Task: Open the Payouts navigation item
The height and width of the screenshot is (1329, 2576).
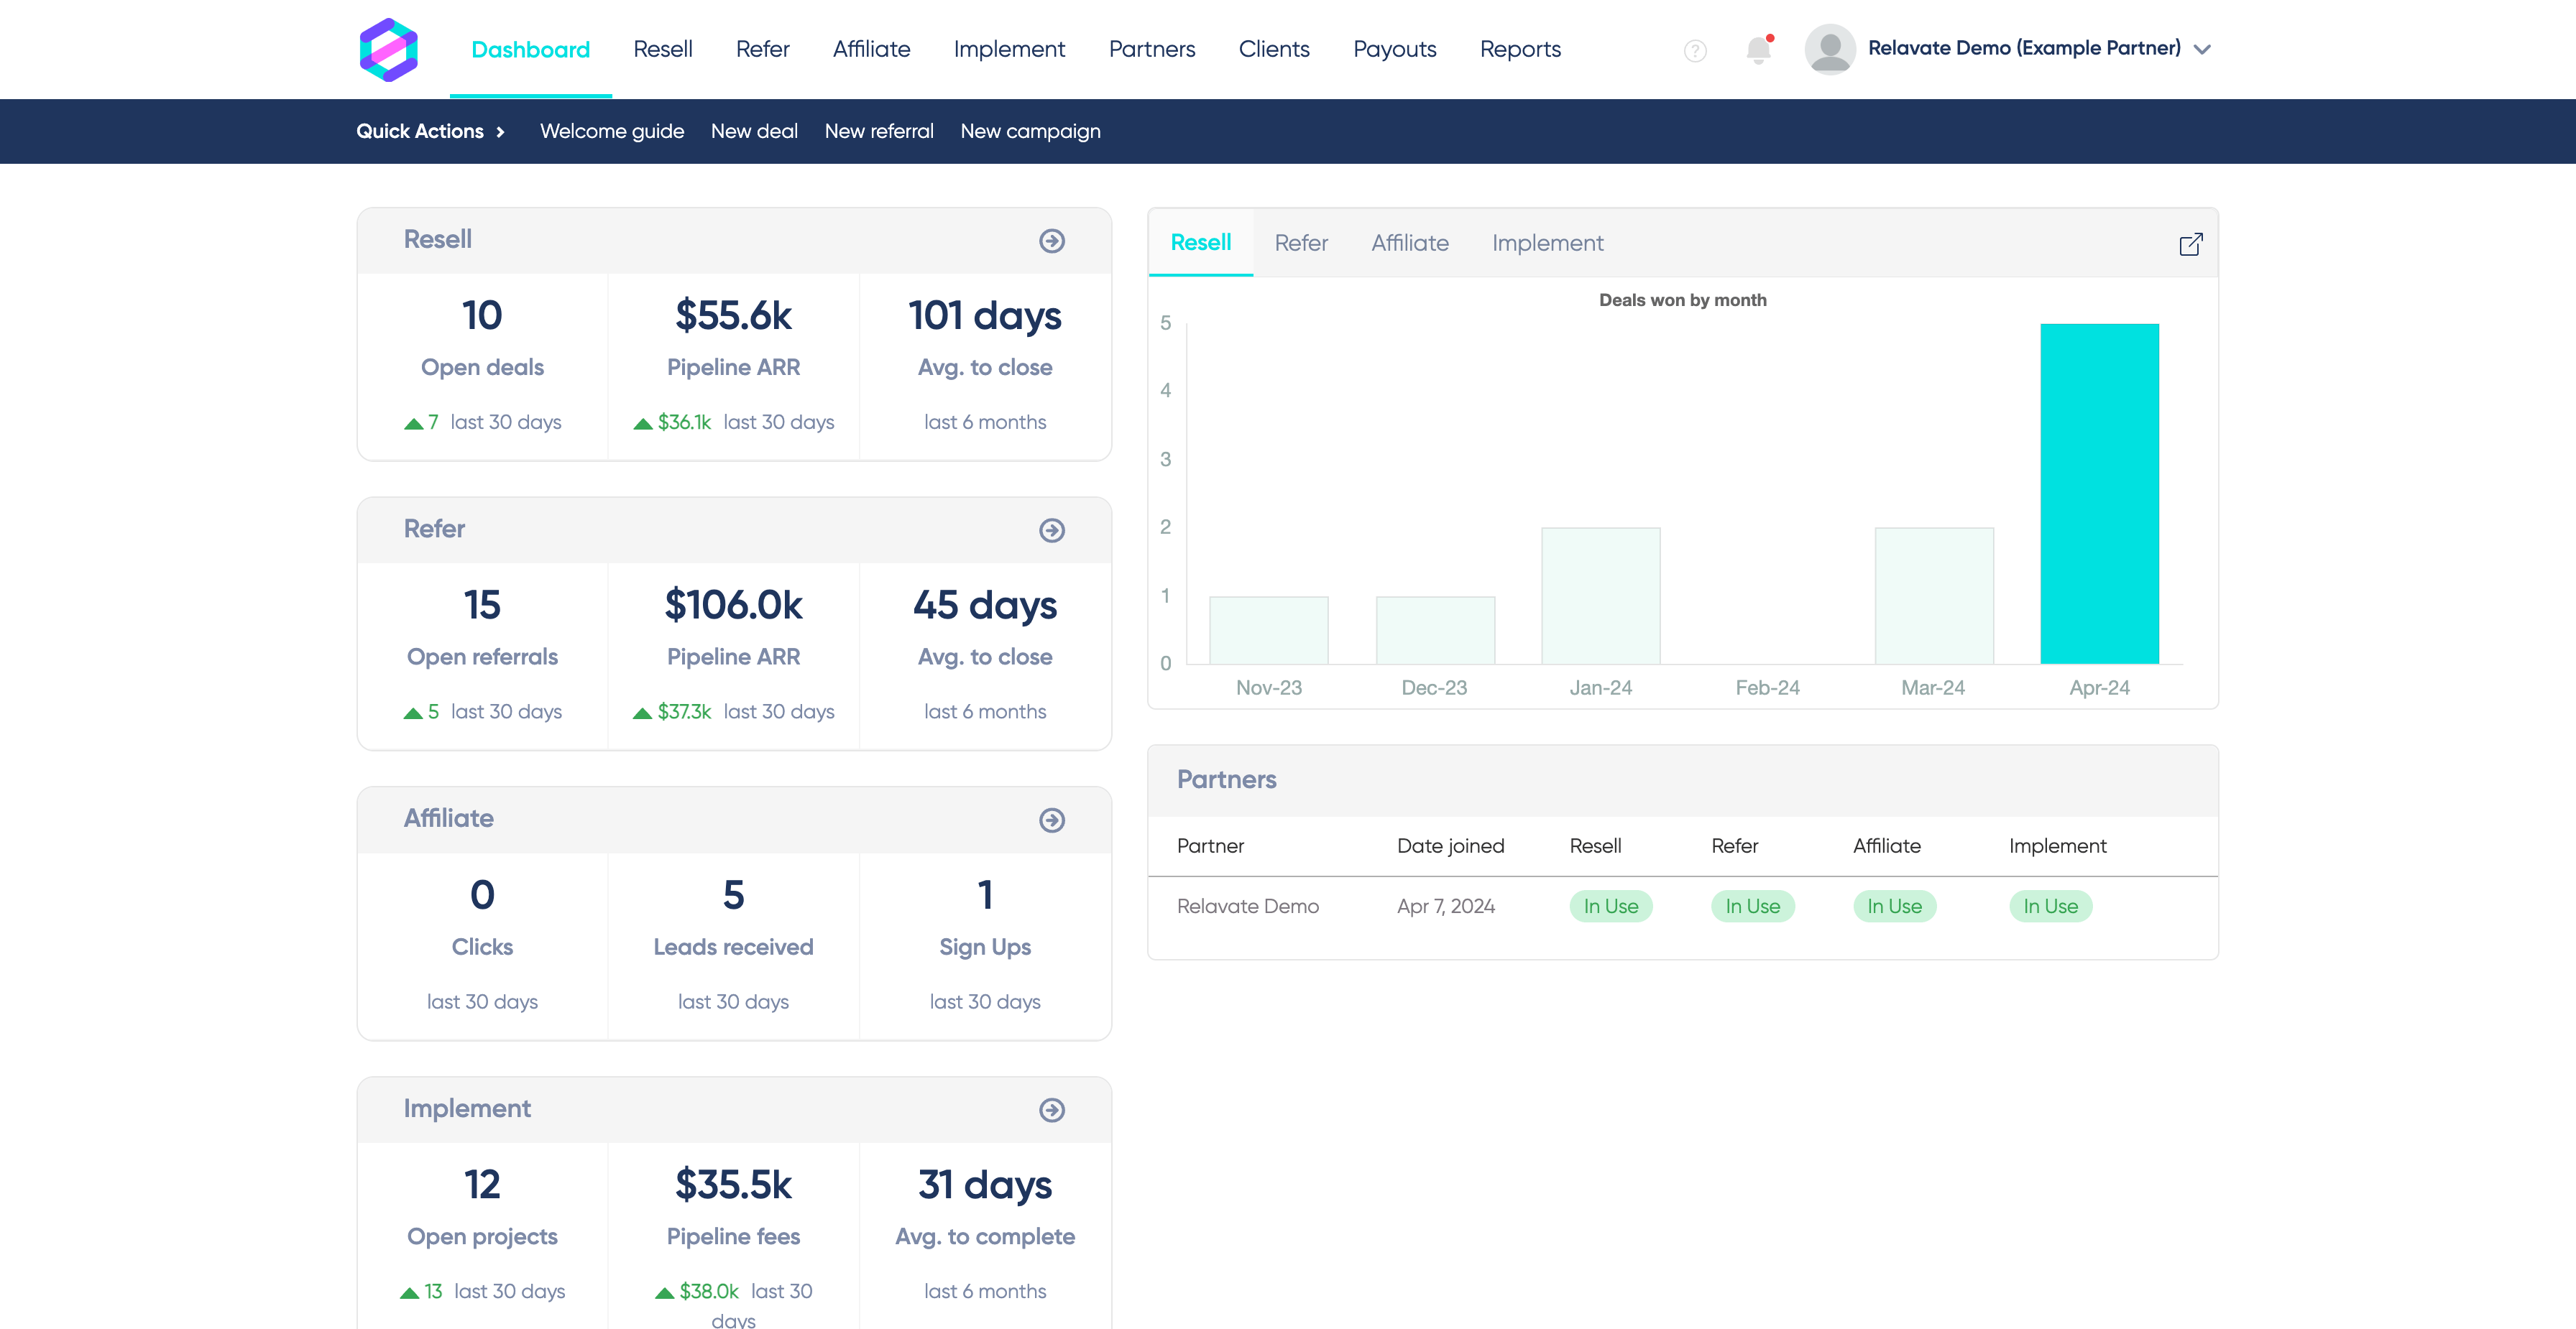Action: pyautogui.click(x=1394, y=49)
